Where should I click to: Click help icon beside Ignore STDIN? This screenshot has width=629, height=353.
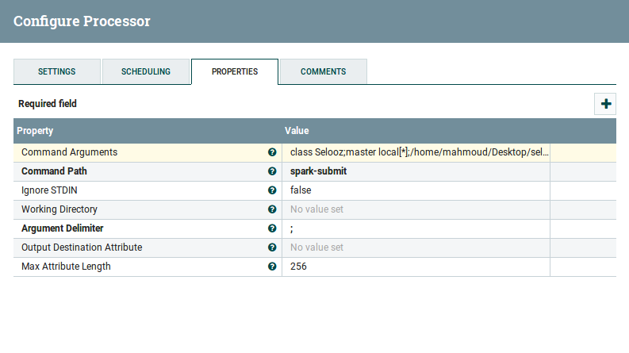[272, 190]
